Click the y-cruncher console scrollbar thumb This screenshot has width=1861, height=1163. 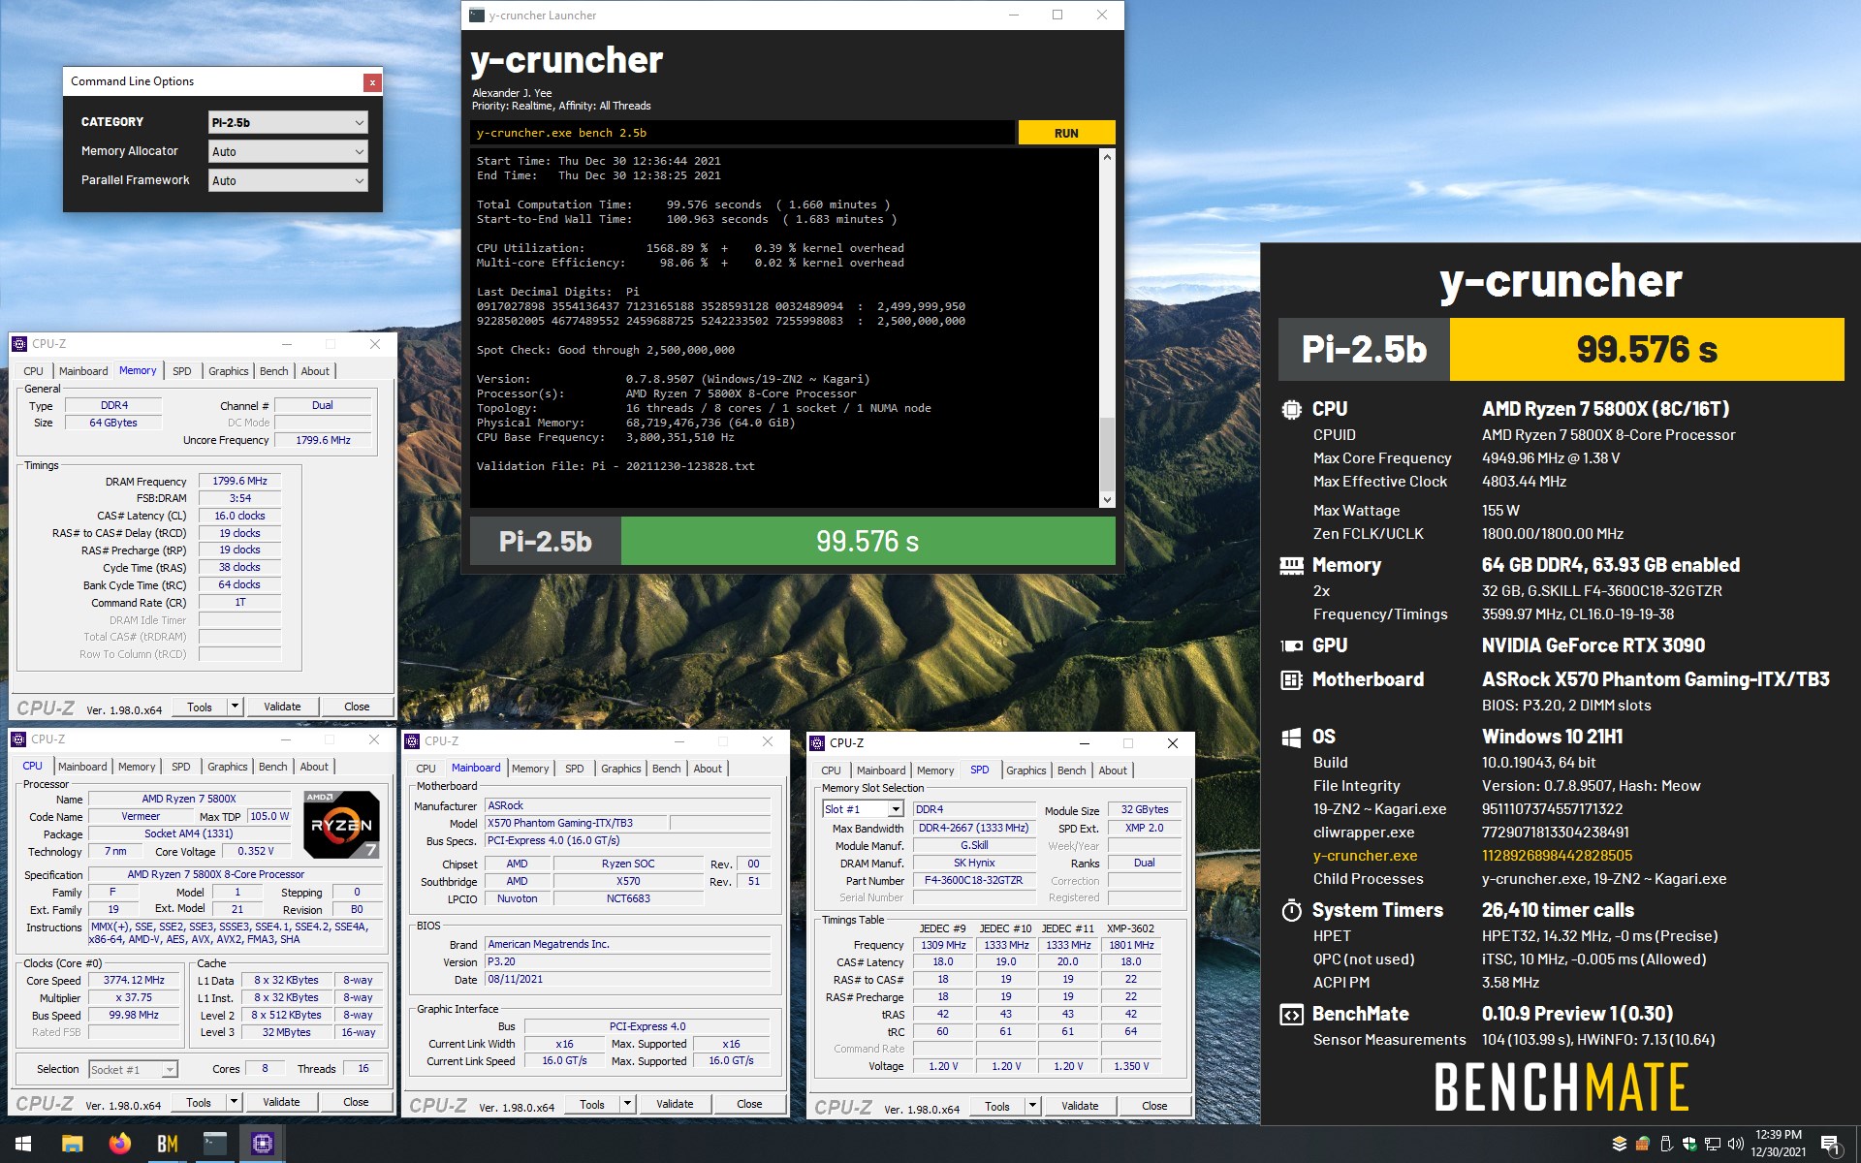[1107, 454]
